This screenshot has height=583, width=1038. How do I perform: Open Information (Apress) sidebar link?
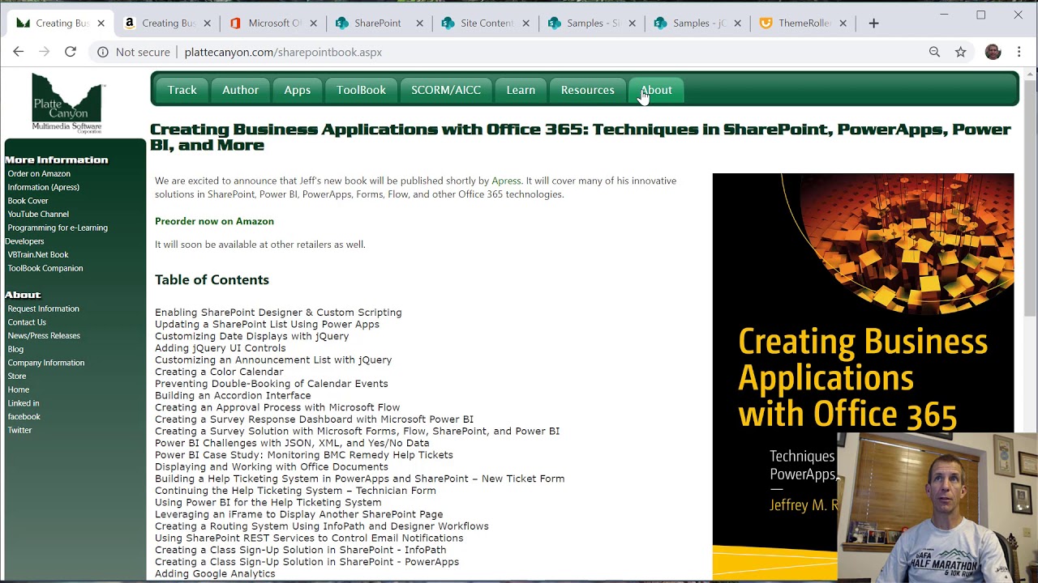pyautogui.click(x=43, y=187)
